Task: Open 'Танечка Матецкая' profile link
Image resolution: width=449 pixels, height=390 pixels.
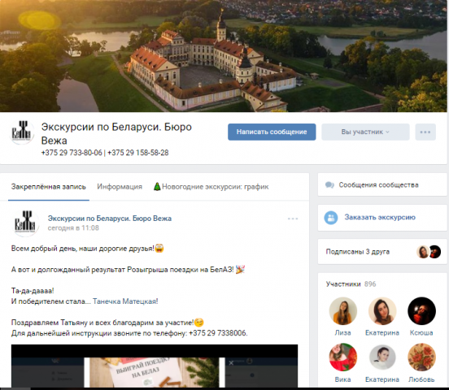Action: (x=125, y=301)
